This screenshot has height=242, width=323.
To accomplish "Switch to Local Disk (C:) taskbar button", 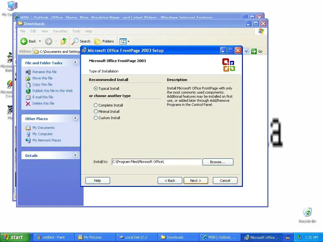I will [136, 238].
